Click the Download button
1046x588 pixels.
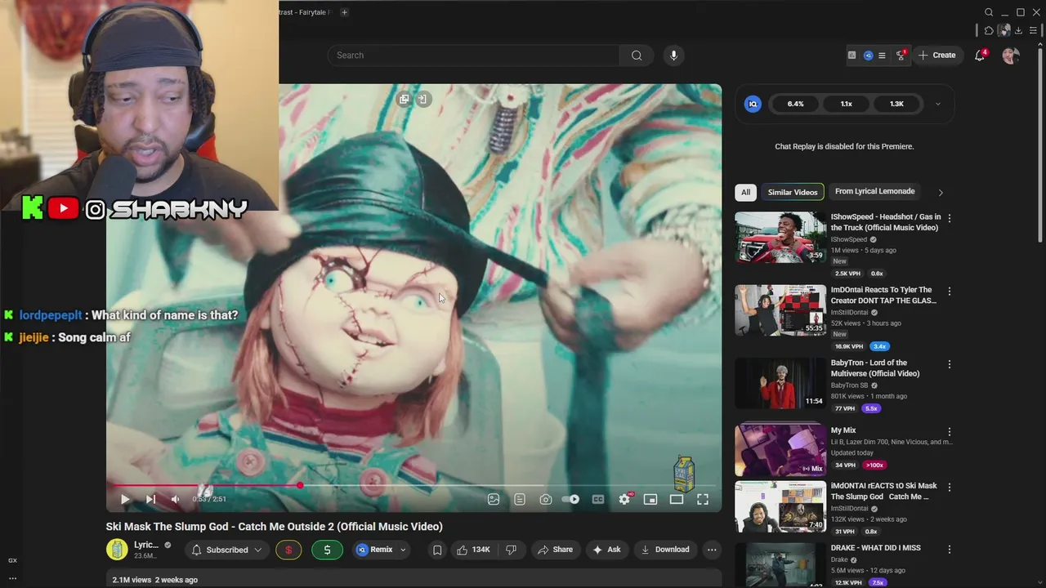click(x=665, y=550)
